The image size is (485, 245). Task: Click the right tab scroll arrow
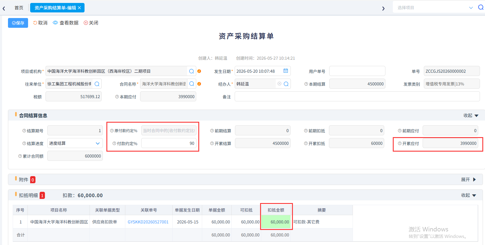click(383, 9)
